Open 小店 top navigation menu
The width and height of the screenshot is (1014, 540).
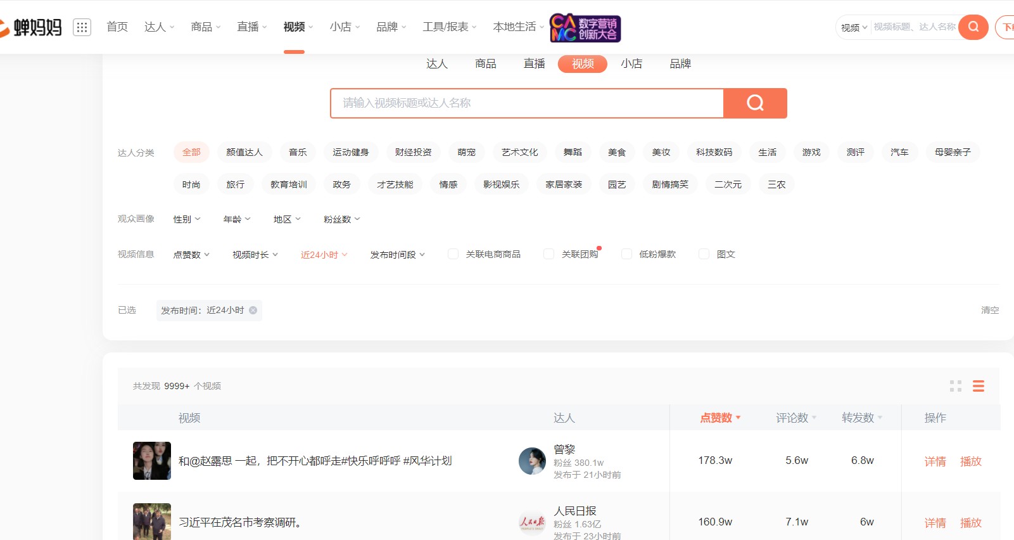345,27
